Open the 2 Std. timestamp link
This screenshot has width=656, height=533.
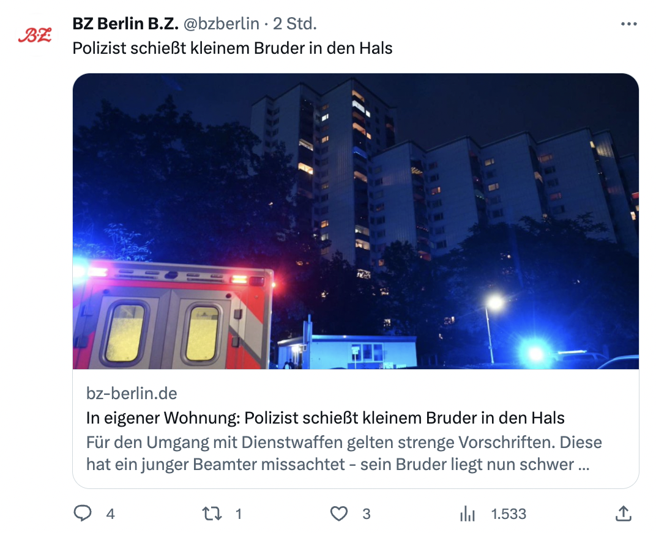tap(295, 24)
